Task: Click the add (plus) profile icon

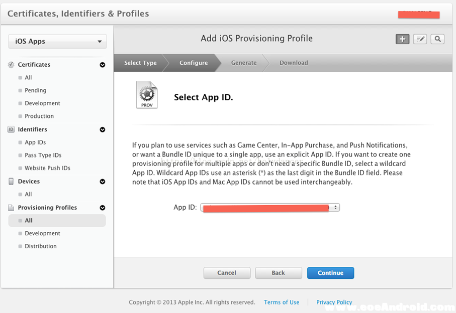Action: [x=402, y=39]
